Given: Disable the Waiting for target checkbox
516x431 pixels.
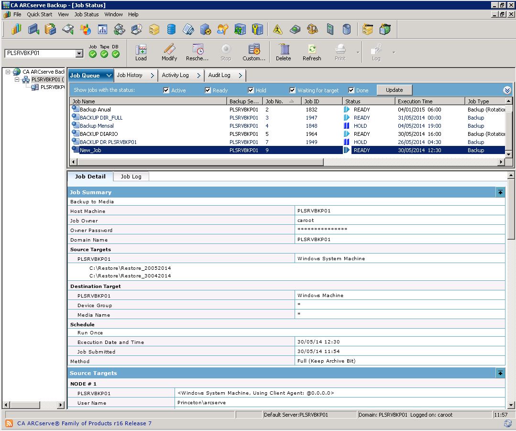Looking at the screenshot, I should 293,90.
